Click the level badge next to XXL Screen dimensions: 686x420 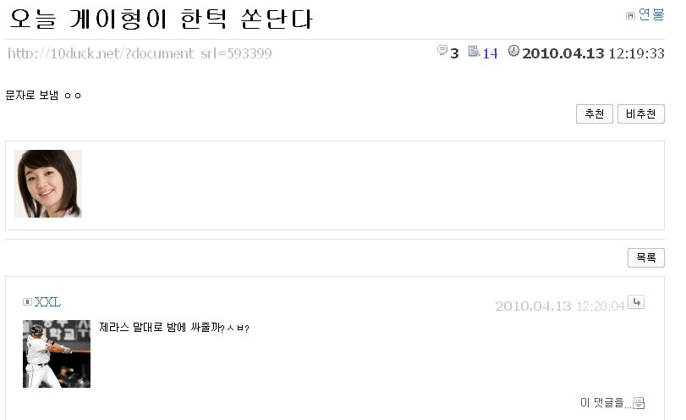[x=27, y=301]
